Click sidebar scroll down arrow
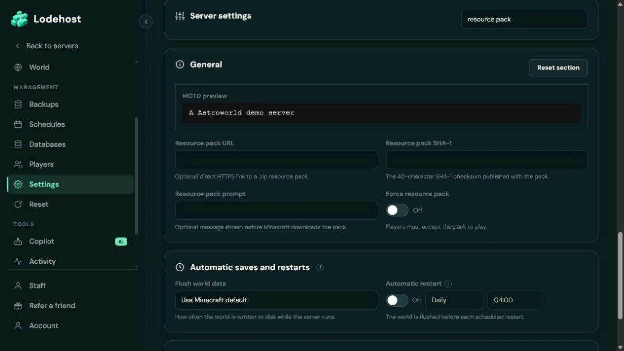624x351 pixels. tap(137, 267)
